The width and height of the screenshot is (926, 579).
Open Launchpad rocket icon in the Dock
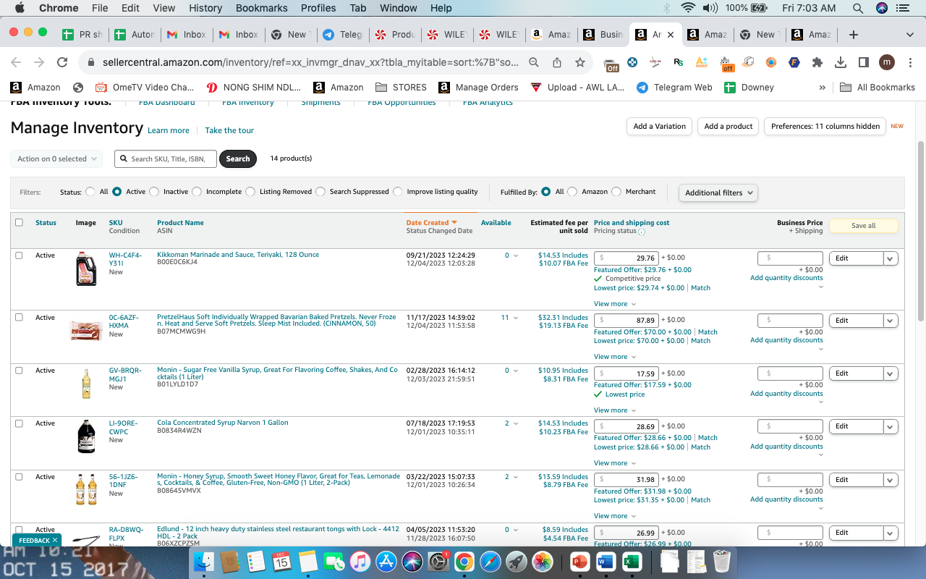coord(516,562)
